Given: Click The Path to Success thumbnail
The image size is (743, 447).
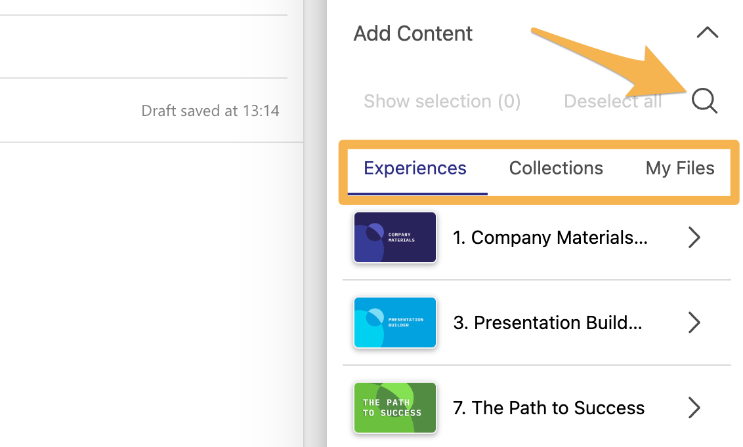Looking at the screenshot, I should coord(395,408).
